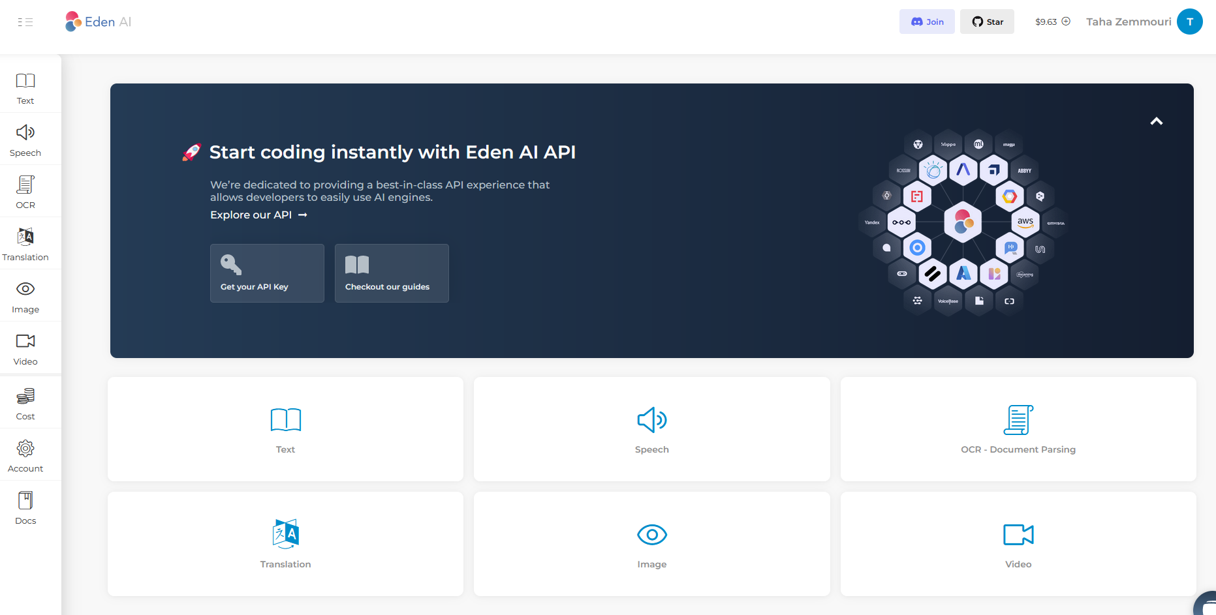Add credits with the plus icon beside $9.63
Image resolution: width=1216 pixels, height=615 pixels.
point(1066,21)
